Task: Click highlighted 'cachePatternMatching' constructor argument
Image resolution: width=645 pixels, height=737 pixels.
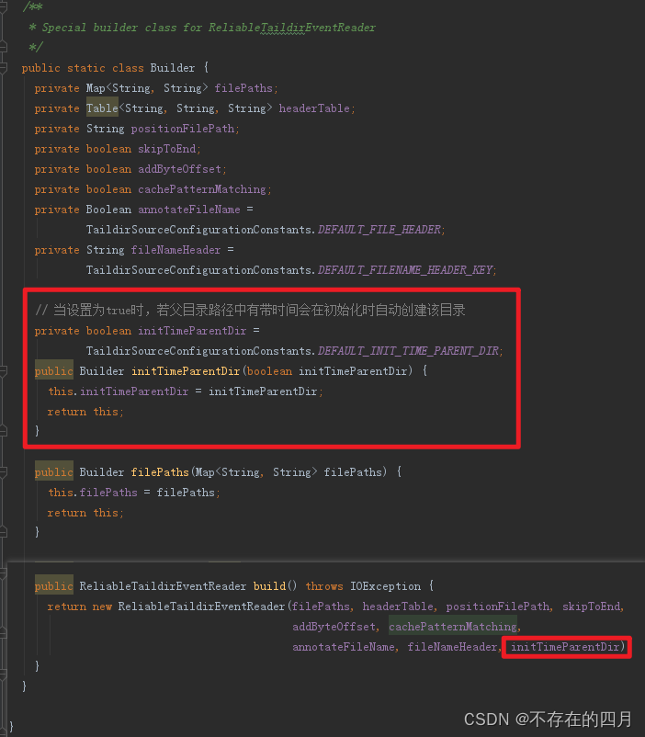Action: [x=453, y=627]
